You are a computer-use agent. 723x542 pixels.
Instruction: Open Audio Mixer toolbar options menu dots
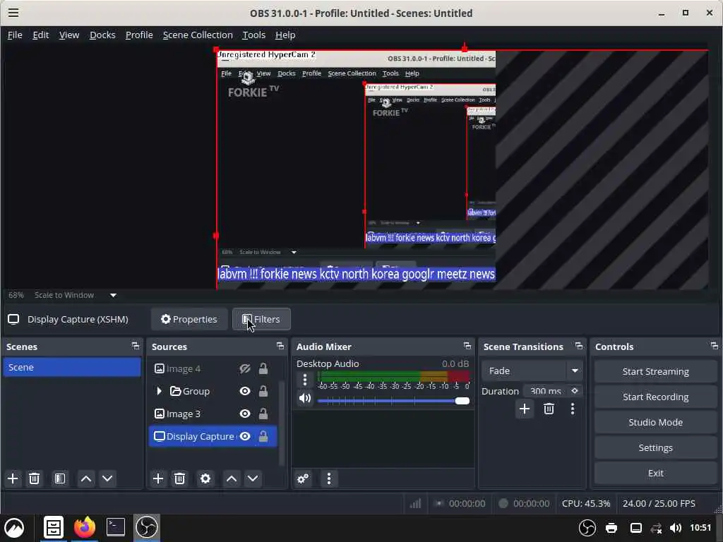pyautogui.click(x=329, y=478)
